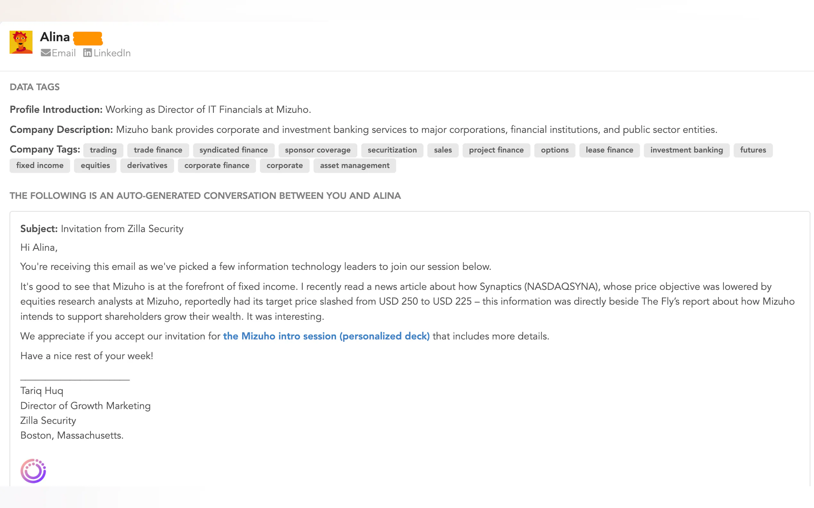The image size is (814, 508).
Task: Click the syndicated finance tag
Action: (234, 150)
